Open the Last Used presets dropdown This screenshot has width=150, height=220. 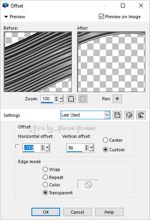tap(107, 115)
